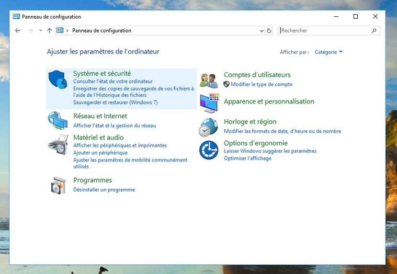Open Réseau et Internet category

(x=100, y=116)
